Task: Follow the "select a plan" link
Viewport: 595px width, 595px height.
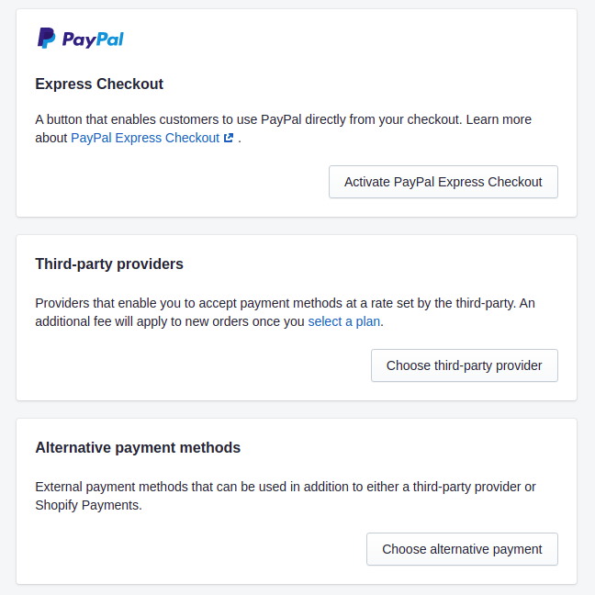Action: (344, 321)
